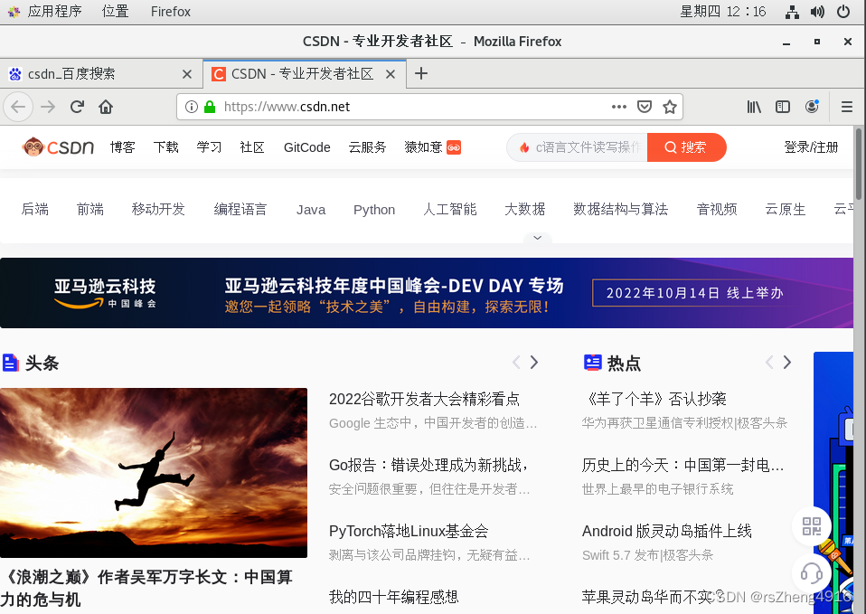Select the 移动开发 category
The height and width of the screenshot is (614, 866).
158,210
